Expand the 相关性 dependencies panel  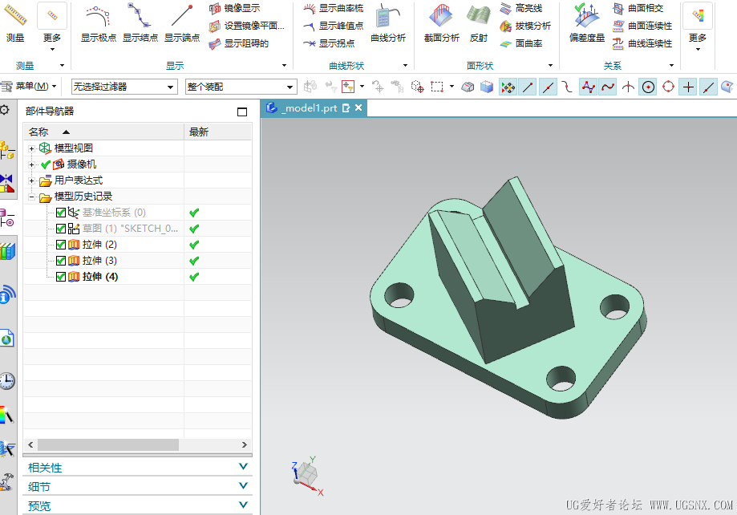click(137, 468)
